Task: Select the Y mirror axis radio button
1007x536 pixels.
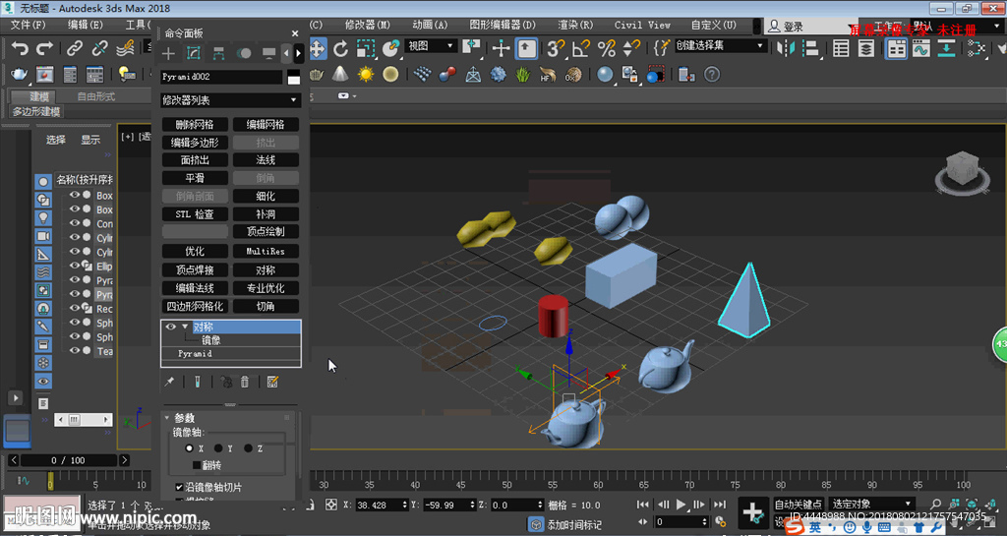Action: click(218, 448)
